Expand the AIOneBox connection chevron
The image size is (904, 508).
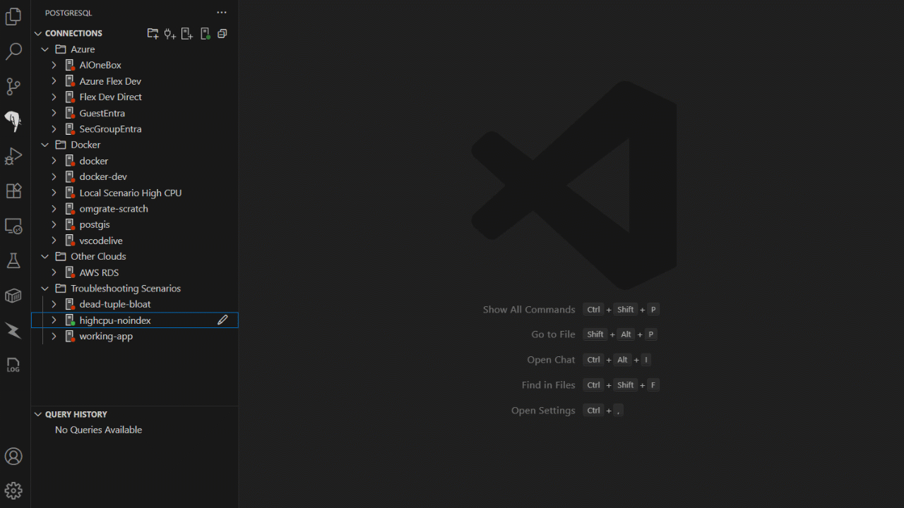54,65
